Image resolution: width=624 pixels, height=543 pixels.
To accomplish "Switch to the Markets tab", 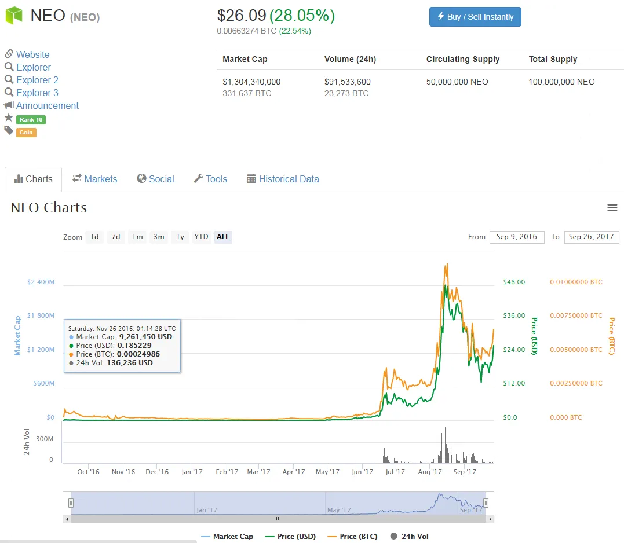I will coord(94,179).
